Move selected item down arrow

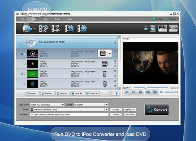[117, 93]
